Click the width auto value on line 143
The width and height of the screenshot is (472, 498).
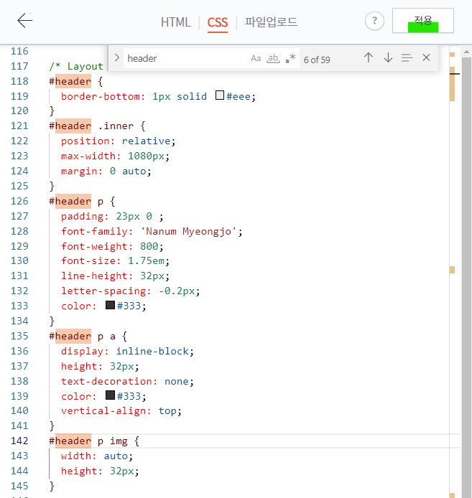[x=116, y=456]
